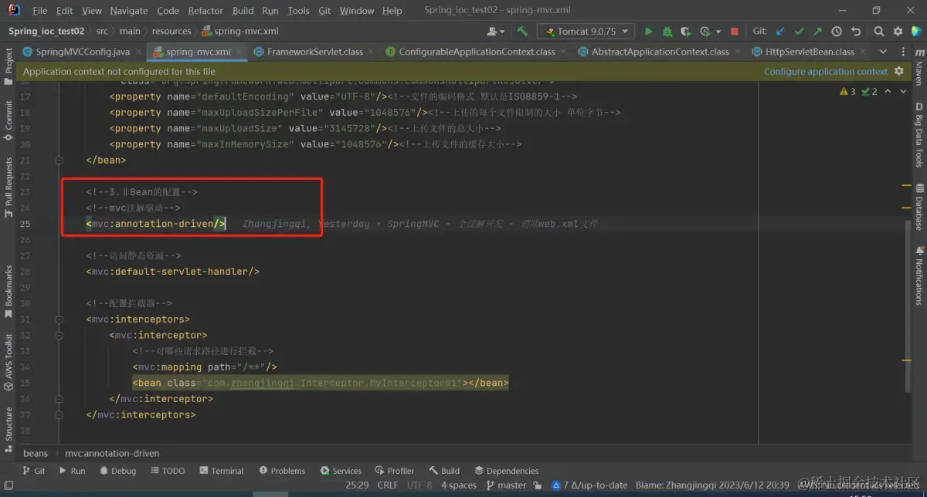Expand the profiler run options dropdown arrow
The image size is (927, 497).
click(718, 32)
